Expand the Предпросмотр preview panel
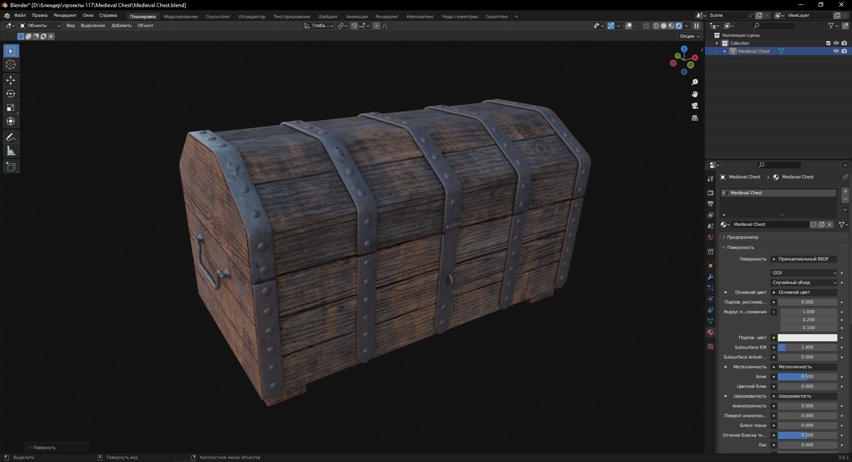The image size is (852, 462). point(742,237)
